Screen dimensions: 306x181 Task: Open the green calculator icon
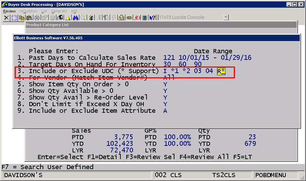[x=144, y=18]
